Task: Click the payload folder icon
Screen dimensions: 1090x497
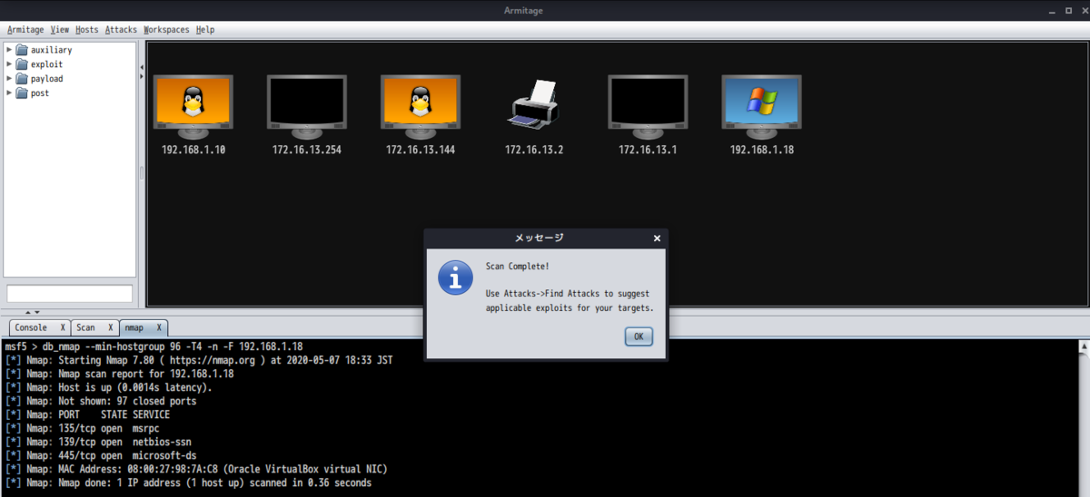Action: (22, 79)
